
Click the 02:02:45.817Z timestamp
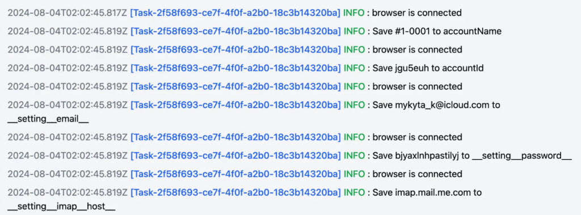pos(68,13)
